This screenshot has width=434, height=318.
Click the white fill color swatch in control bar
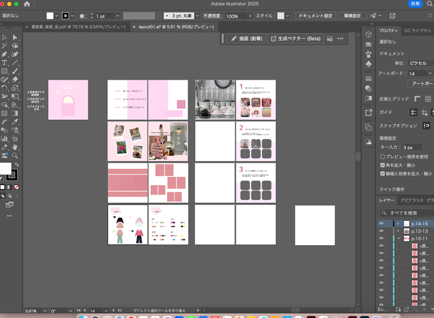(x=50, y=16)
